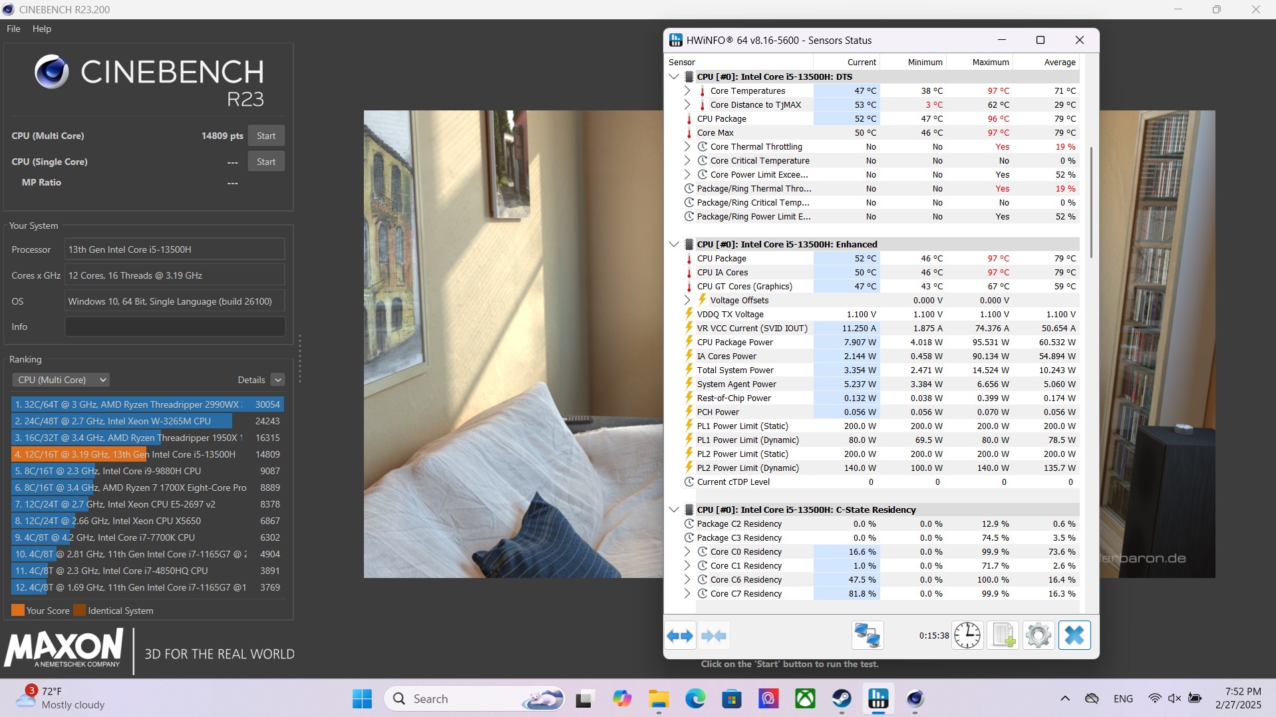The height and width of the screenshot is (717, 1276).
Task: Open Steam from the taskbar
Action: click(842, 699)
